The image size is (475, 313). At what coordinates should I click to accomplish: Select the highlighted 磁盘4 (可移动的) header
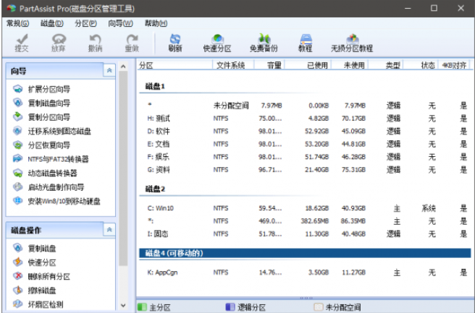[x=305, y=253]
